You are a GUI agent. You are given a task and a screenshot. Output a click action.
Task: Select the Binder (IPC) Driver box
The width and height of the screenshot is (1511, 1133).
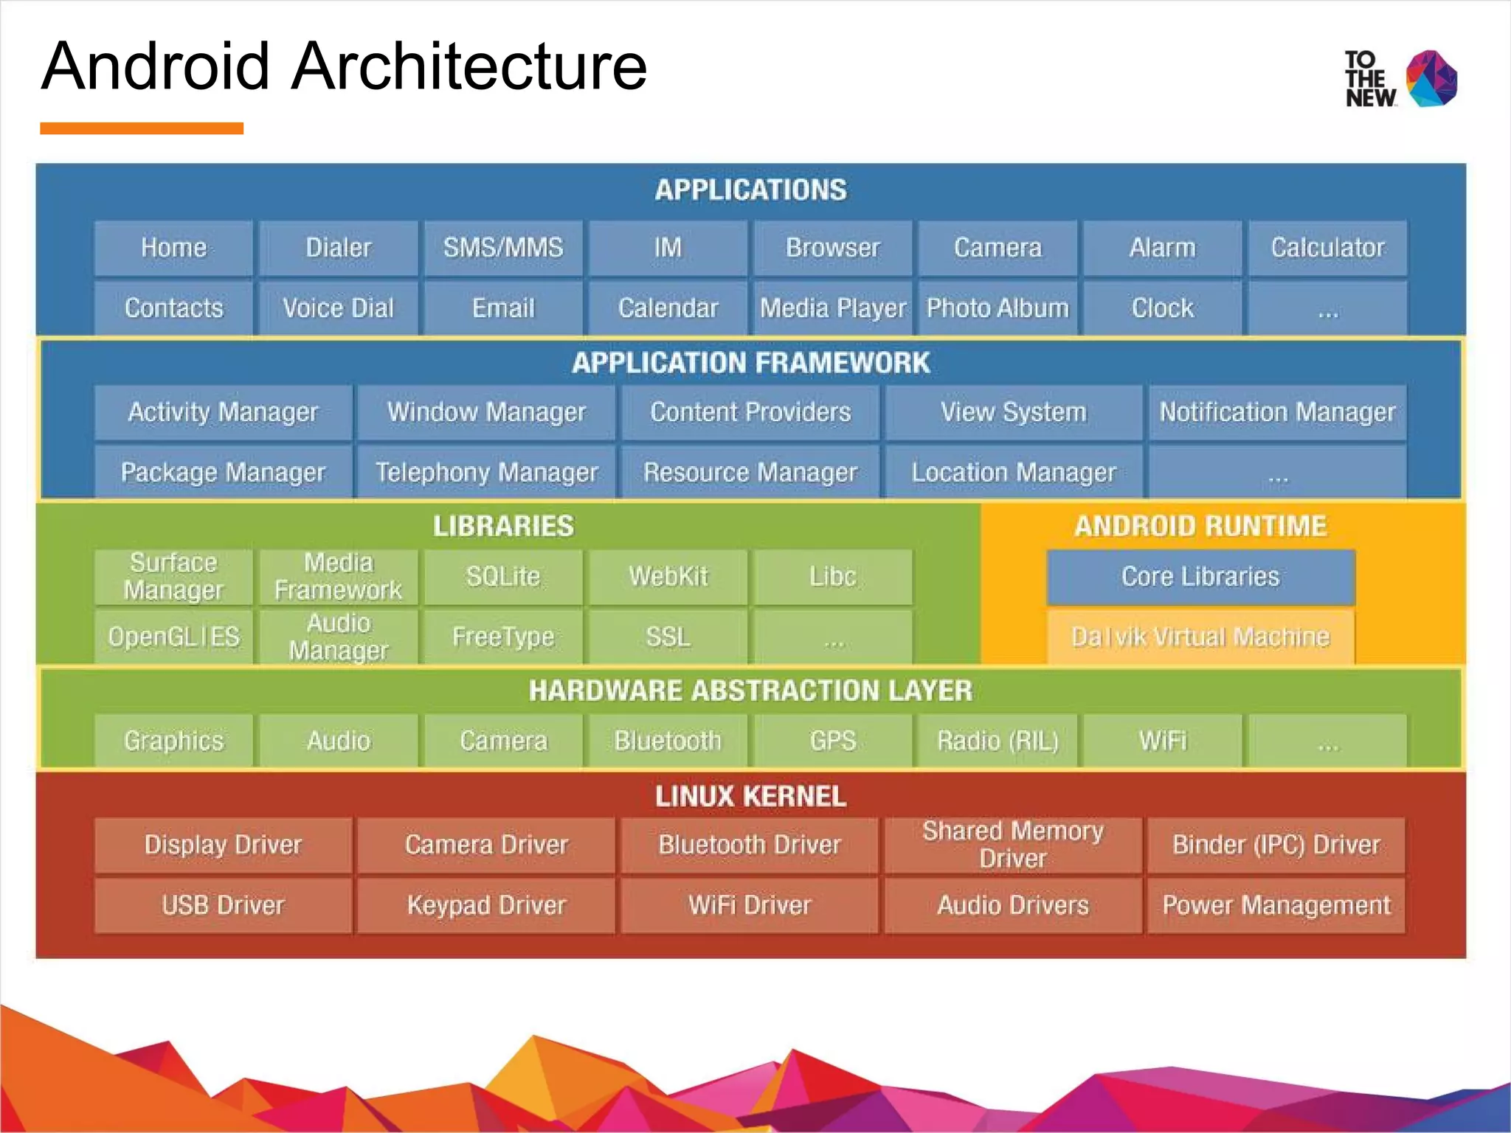1276,845
